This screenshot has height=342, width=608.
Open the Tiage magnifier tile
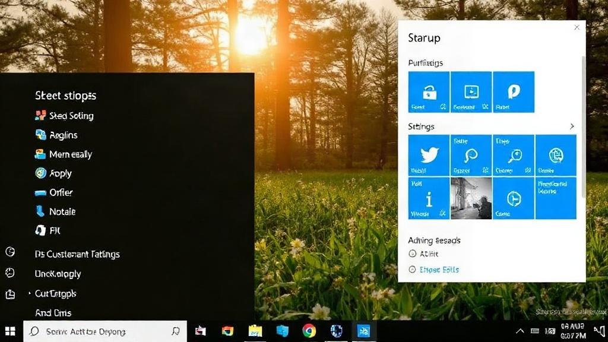coord(514,155)
